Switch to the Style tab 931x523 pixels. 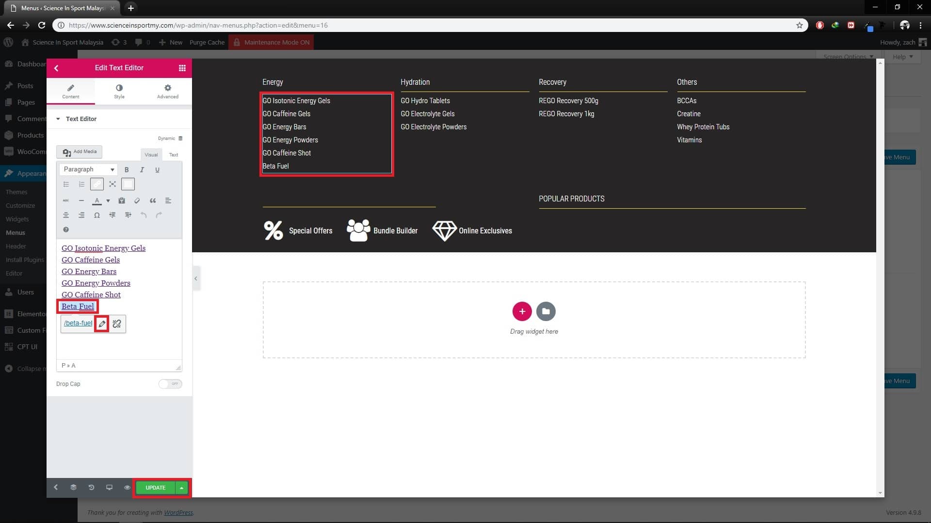point(119,91)
